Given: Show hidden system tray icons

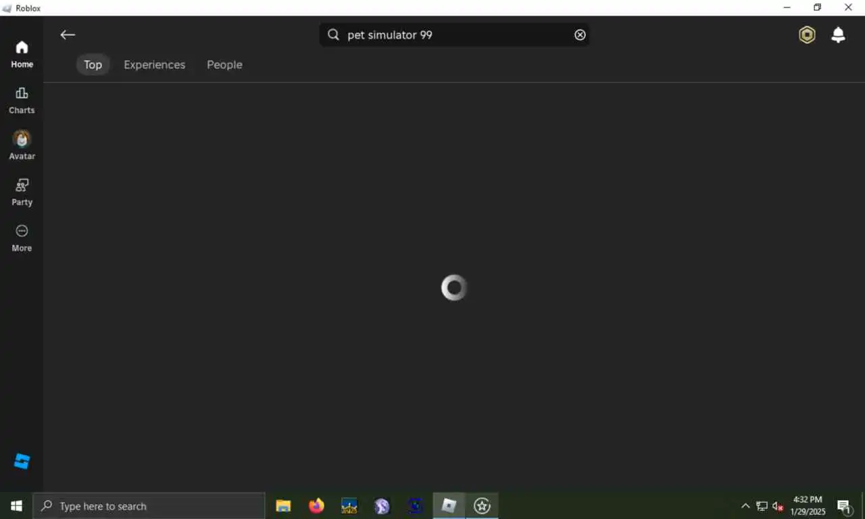Looking at the screenshot, I should (745, 506).
